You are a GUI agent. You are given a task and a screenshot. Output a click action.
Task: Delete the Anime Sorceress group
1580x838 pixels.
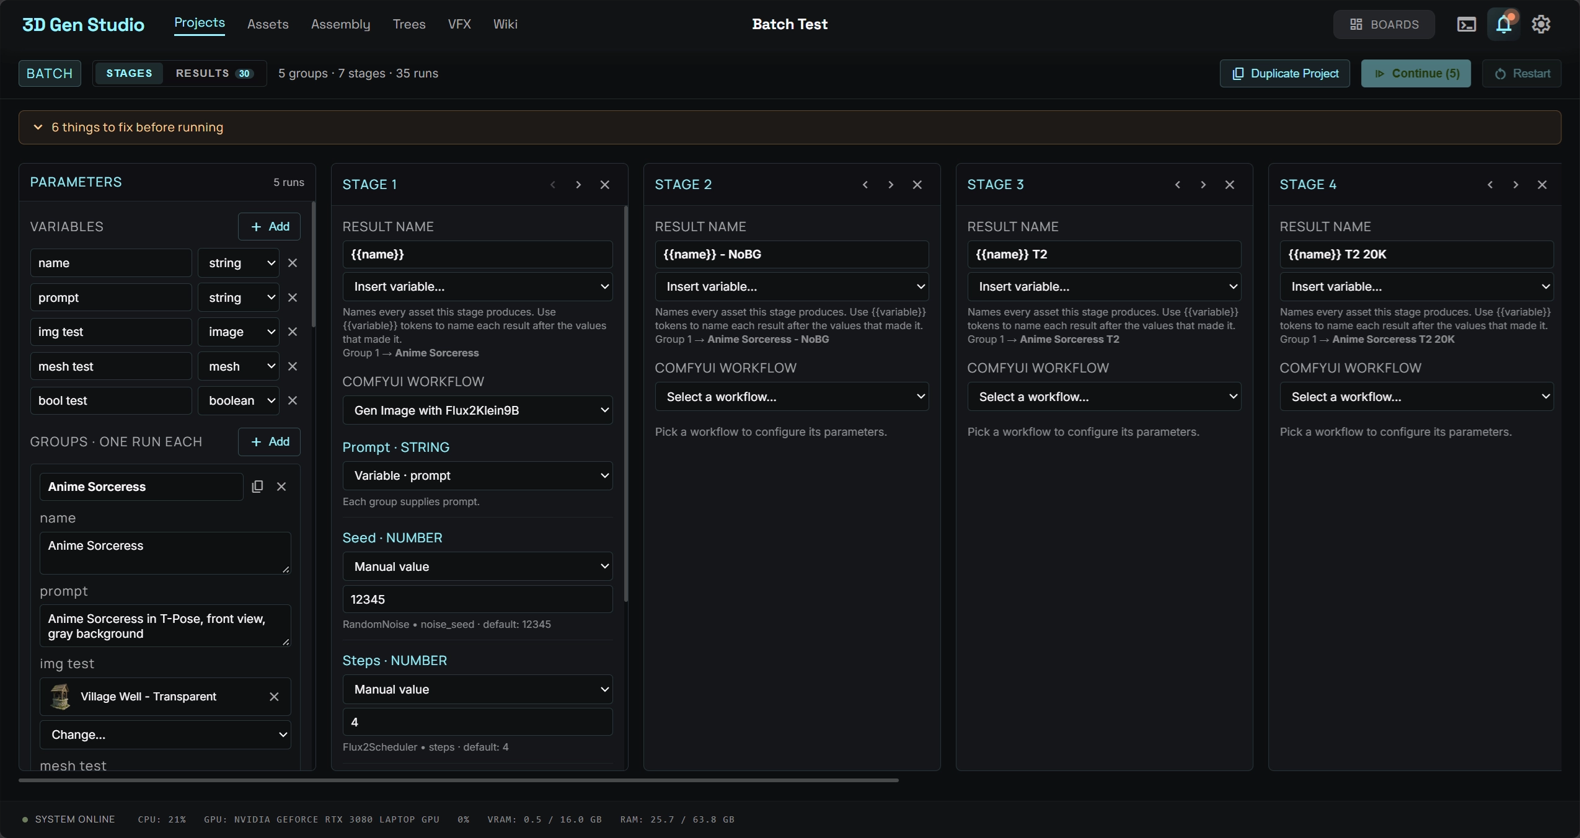[x=281, y=487]
